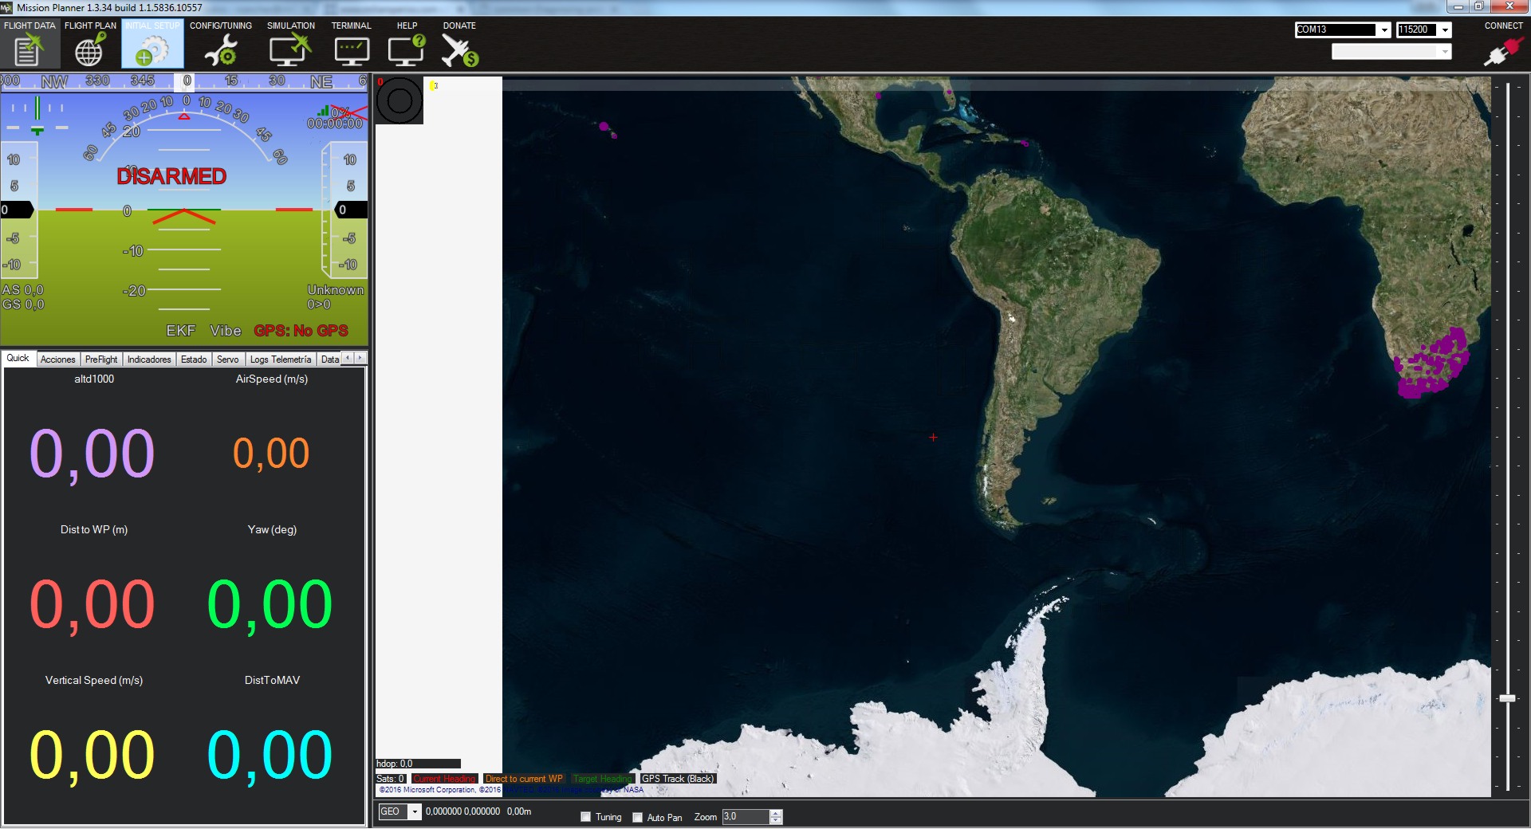Open the Flight Data screen icon
1531x829 pixels.
[x=29, y=49]
